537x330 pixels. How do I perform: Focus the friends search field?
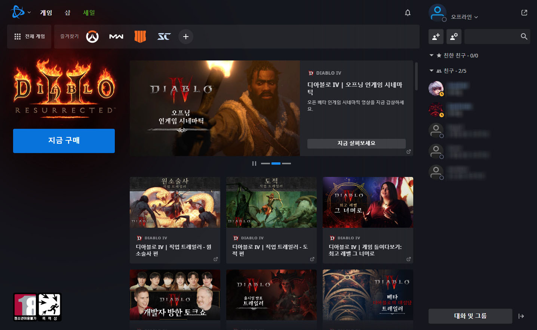point(497,37)
